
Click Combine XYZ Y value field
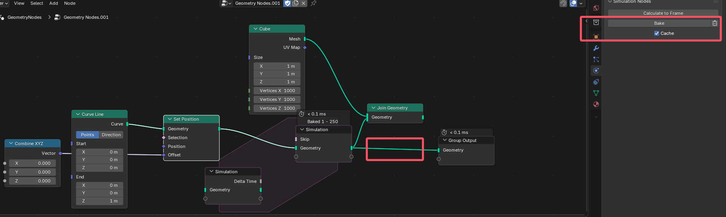click(33, 172)
